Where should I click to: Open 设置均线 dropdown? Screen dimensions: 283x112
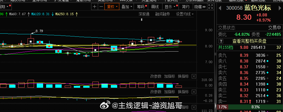185,14
